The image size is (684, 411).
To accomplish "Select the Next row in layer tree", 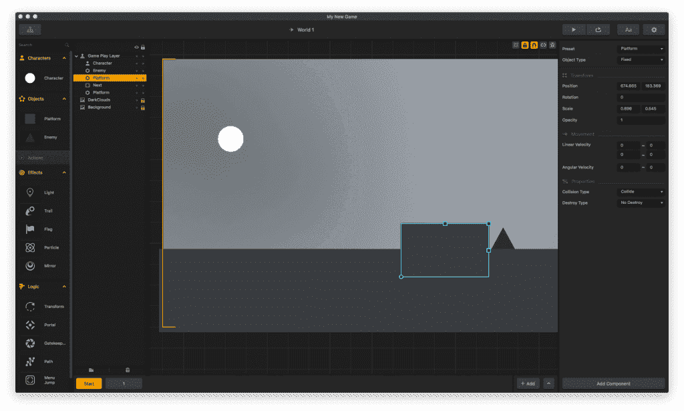I will (110, 86).
